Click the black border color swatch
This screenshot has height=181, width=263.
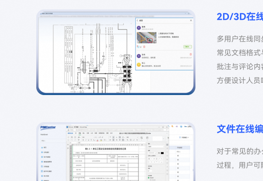[162, 153]
